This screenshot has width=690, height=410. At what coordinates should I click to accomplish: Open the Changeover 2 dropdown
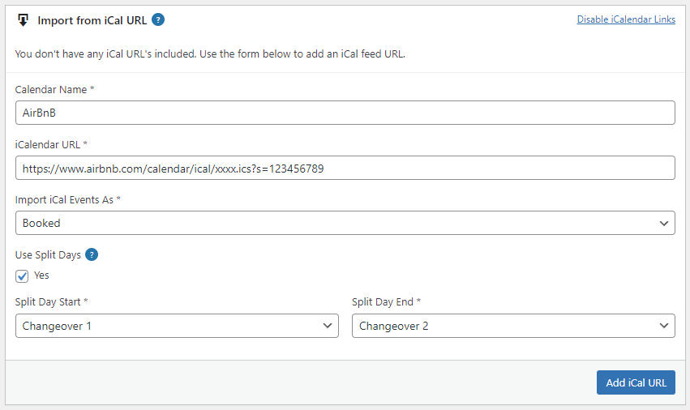(x=513, y=326)
